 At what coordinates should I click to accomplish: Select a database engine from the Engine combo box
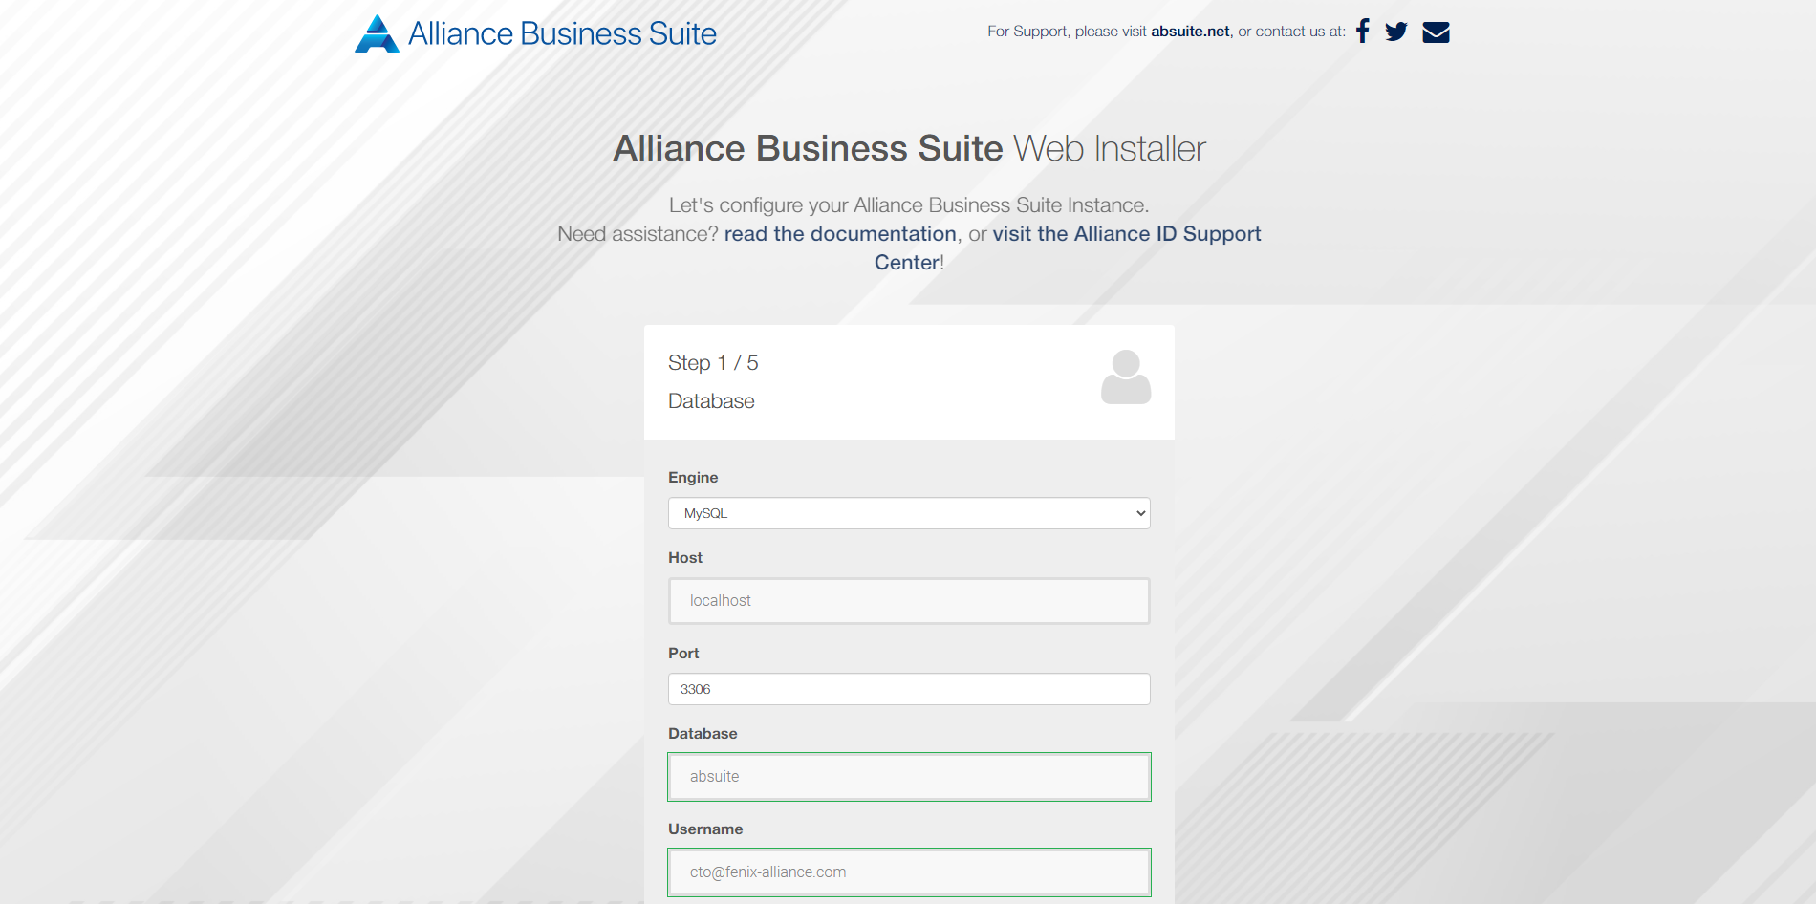(908, 513)
